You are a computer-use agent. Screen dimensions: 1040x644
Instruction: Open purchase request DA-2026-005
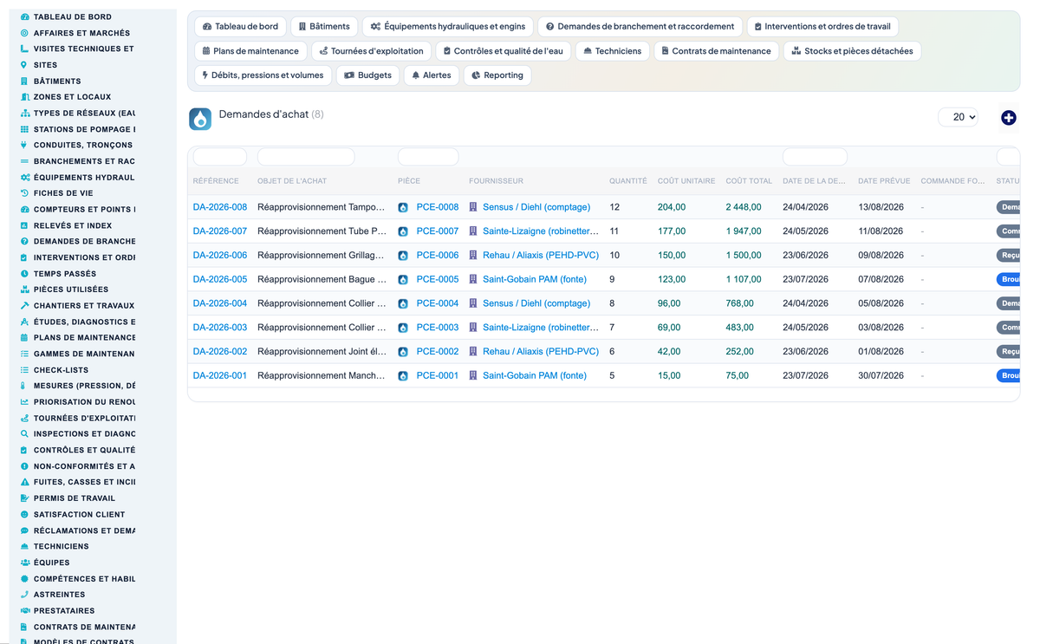point(220,279)
